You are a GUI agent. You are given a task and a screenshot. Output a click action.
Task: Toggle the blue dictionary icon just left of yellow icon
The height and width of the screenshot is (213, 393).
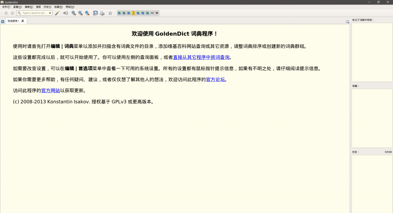pyautogui.click(x=129, y=13)
